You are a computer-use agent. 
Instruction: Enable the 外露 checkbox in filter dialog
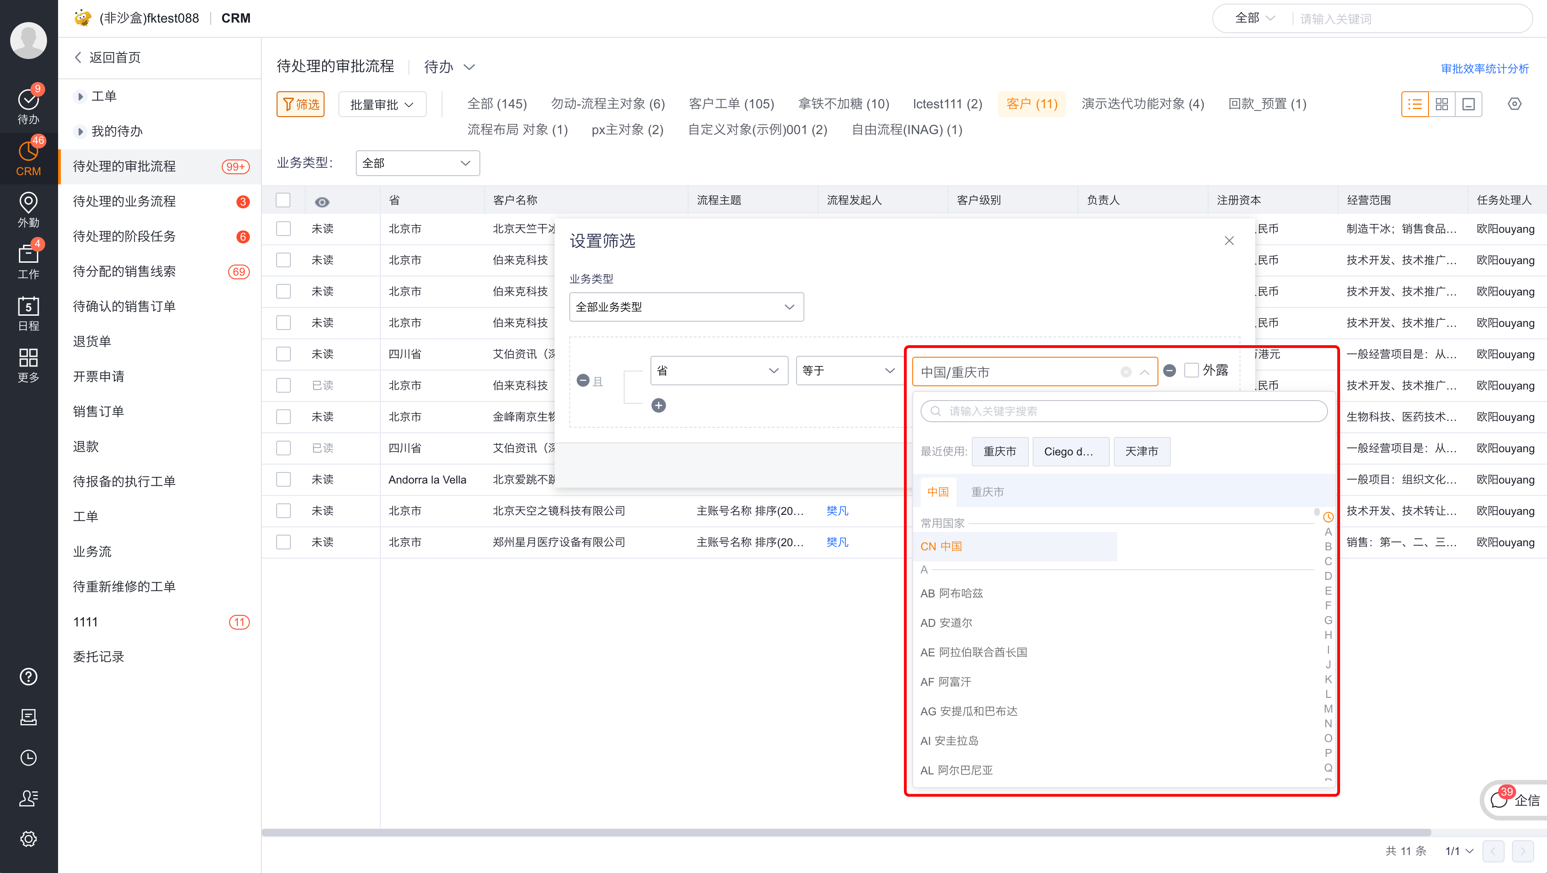[x=1192, y=371]
